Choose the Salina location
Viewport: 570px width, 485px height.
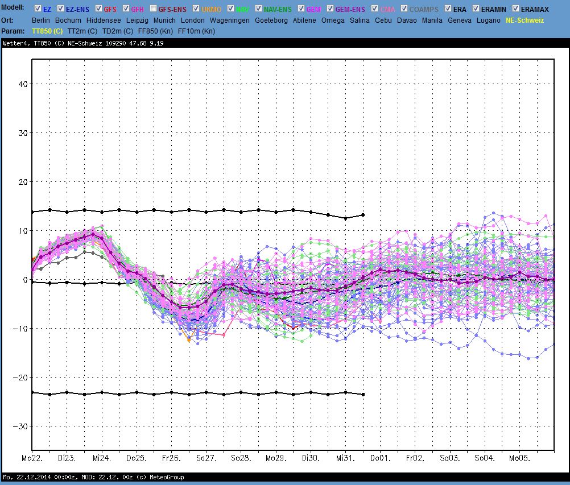(x=360, y=20)
